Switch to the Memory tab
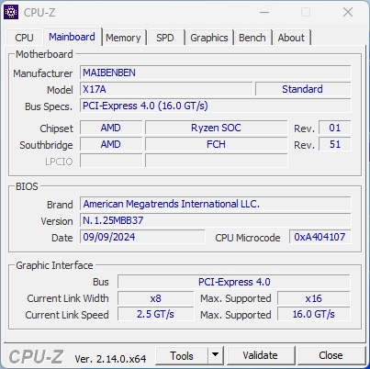This screenshot has height=369, width=370. click(x=123, y=38)
